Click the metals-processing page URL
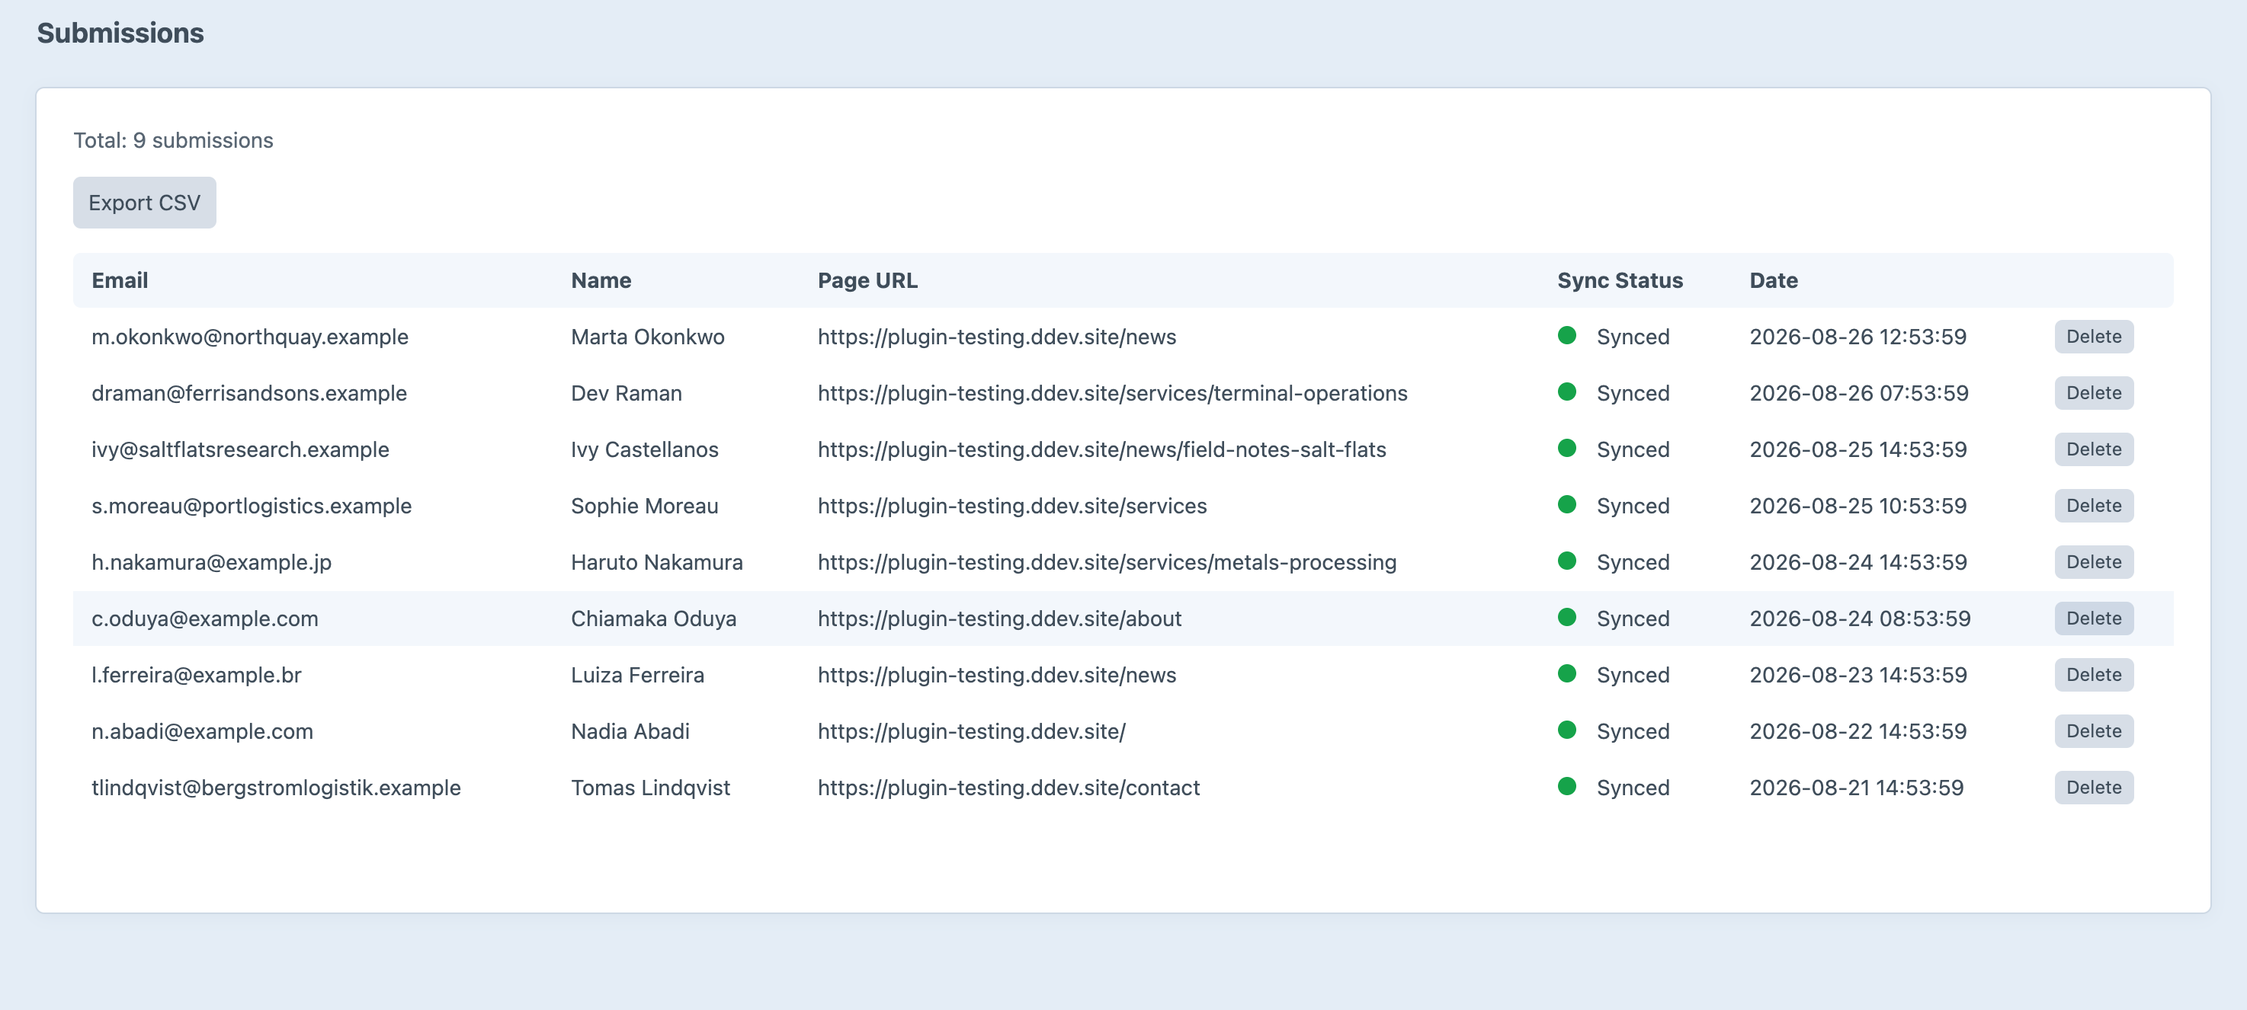Screen dimensions: 2247x1010 pos(1107,563)
